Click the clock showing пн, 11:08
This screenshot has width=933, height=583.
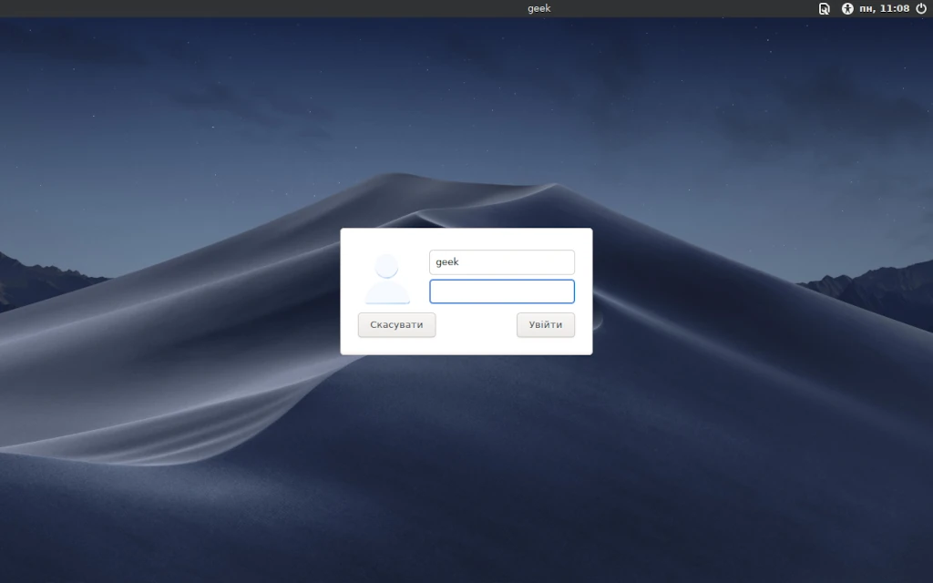884,8
